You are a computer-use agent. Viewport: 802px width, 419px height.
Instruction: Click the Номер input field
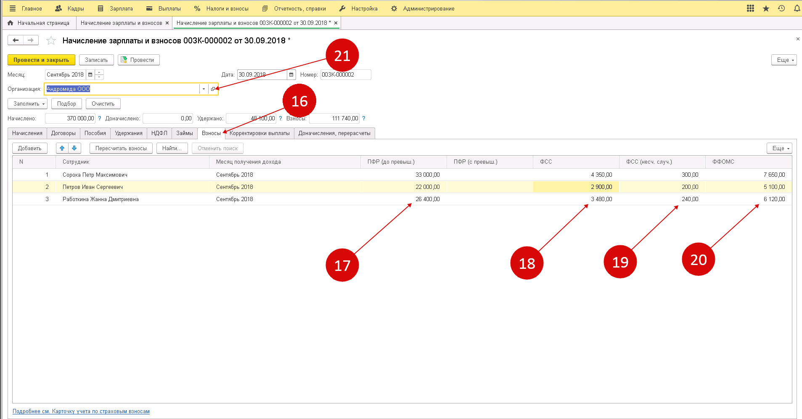pyautogui.click(x=345, y=75)
